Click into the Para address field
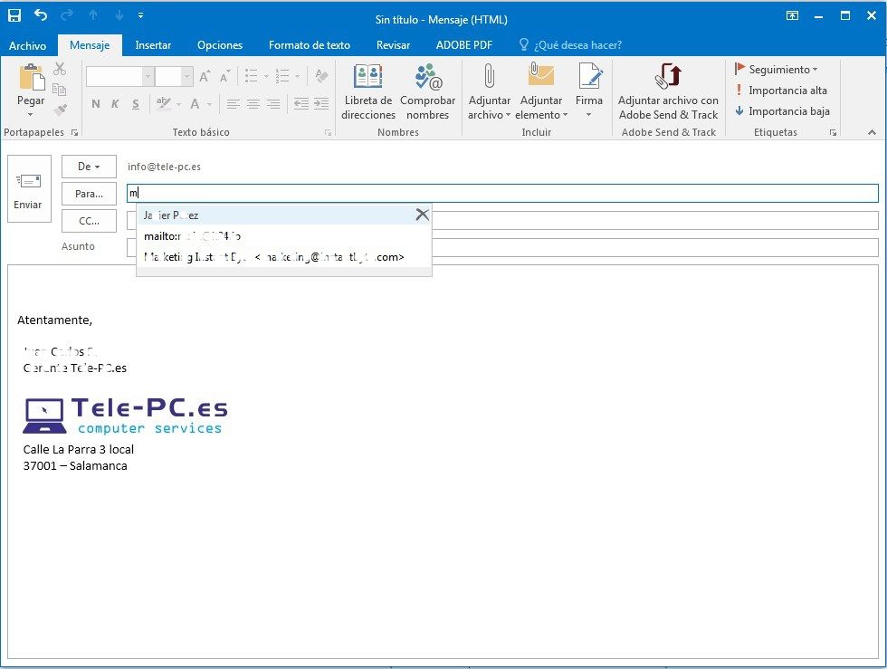The width and height of the screenshot is (887, 669). [502, 193]
